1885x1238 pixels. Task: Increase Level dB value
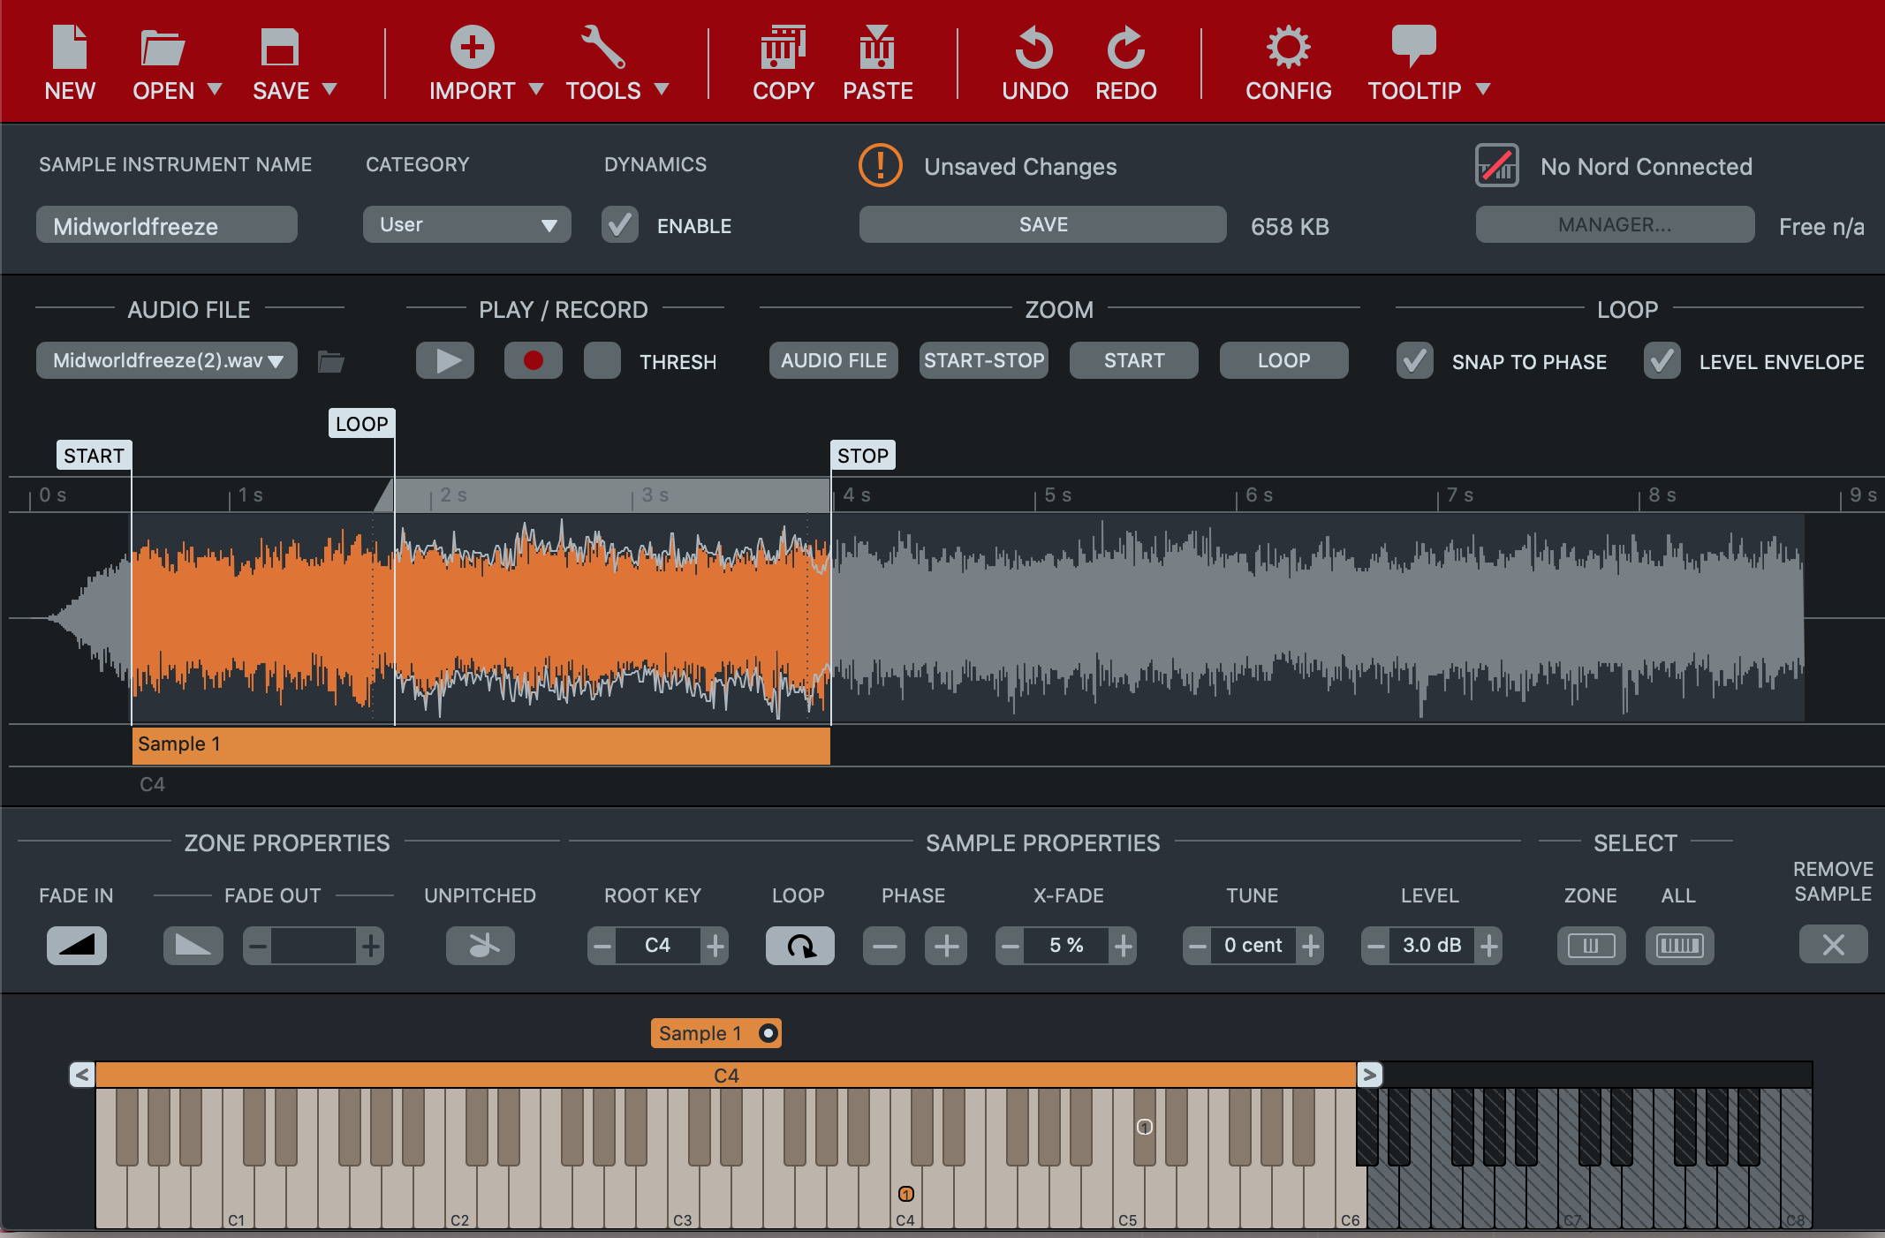[x=1489, y=946]
